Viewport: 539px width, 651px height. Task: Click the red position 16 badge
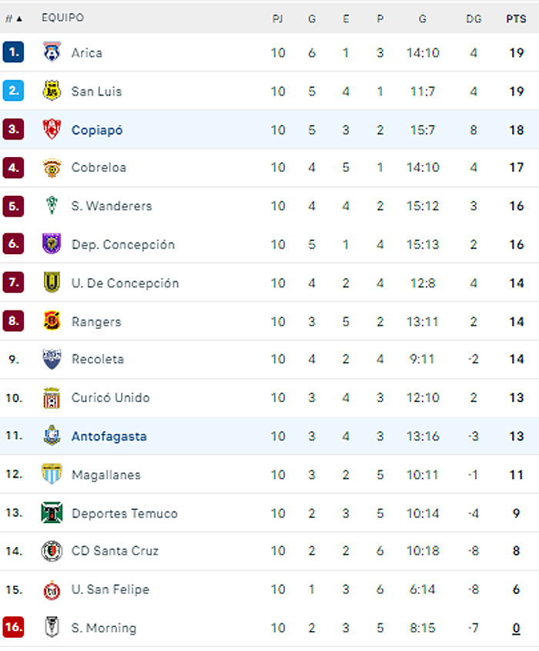coord(13,627)
